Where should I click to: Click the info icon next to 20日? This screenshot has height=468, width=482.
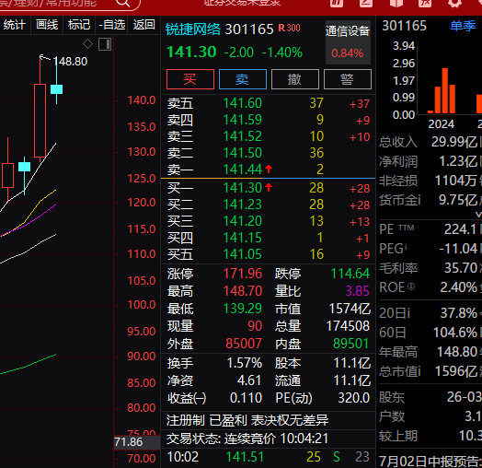pyautogui.click(x=408, y=313)
